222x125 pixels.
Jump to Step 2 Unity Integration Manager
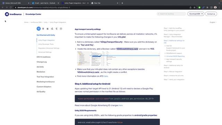pos(173,35)
